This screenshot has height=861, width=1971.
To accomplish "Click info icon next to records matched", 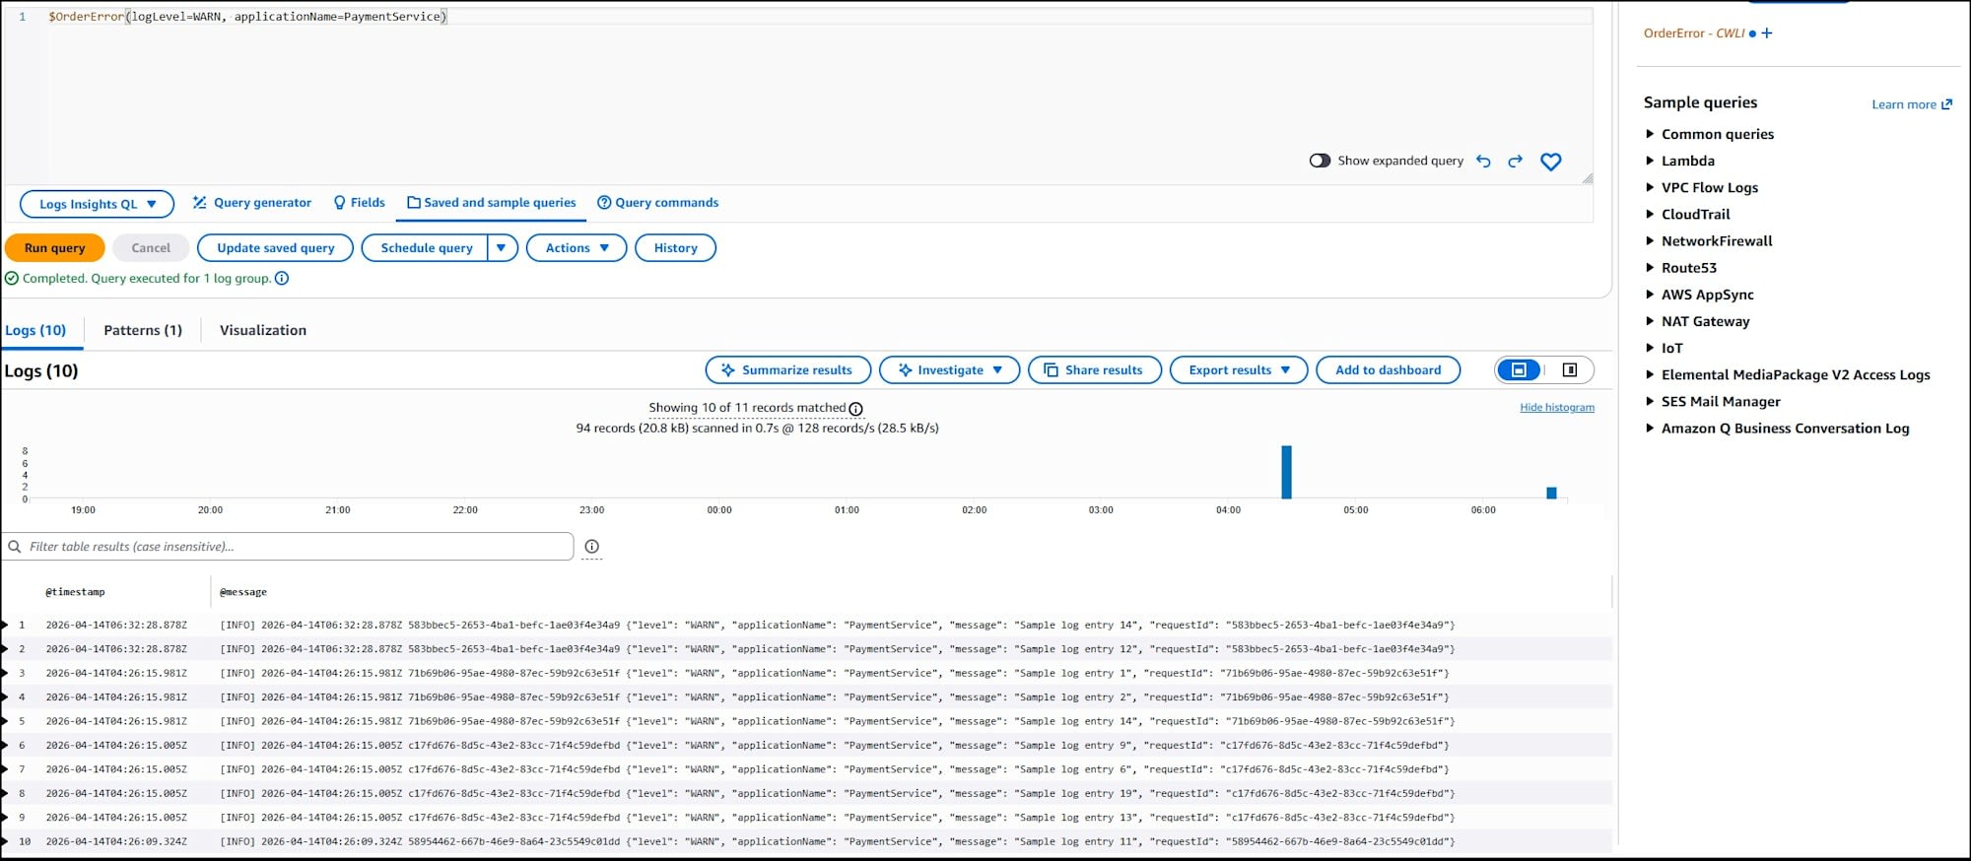I will 855,409.
